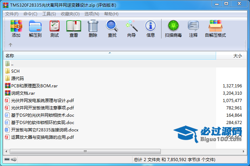
Task: Select file name 基于DSP的软件锁相环的实现.doc
Action: click(43, 123)
